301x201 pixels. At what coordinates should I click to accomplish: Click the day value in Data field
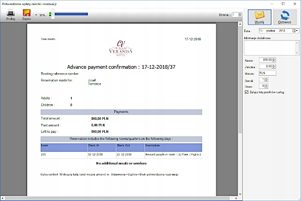coord(261,31)
